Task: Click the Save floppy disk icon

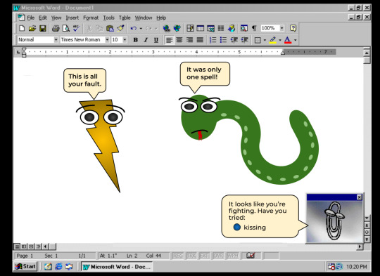Action: 43,28
